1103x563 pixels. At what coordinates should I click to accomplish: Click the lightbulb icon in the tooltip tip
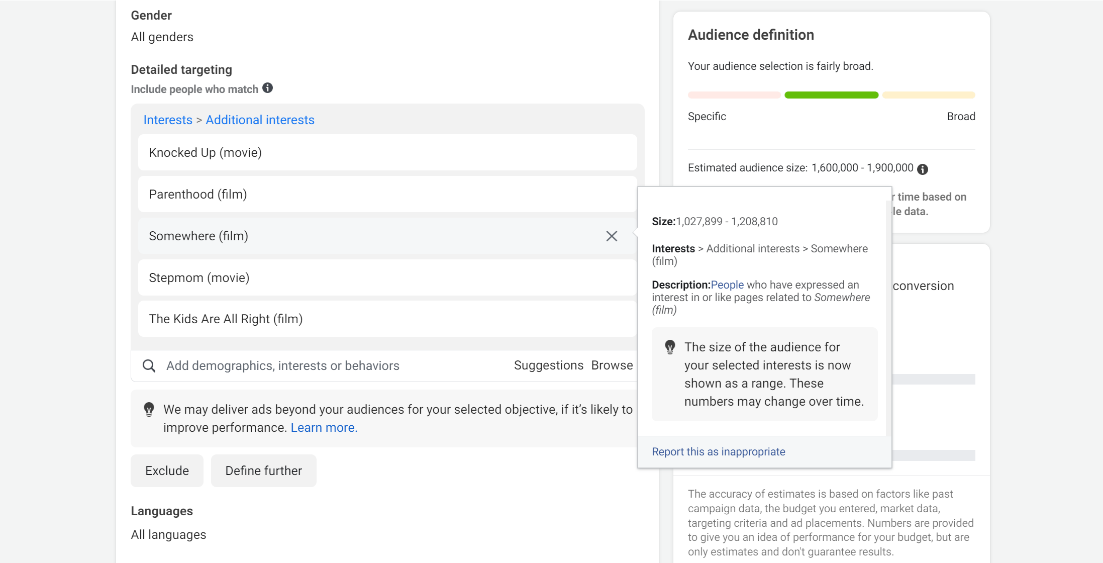point(670,347)
